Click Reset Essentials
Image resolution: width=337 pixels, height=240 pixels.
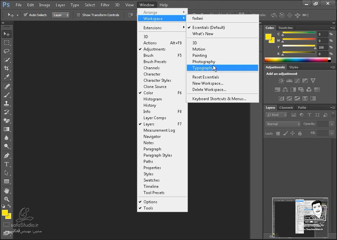pyautogui.click(x=222, y=77)
